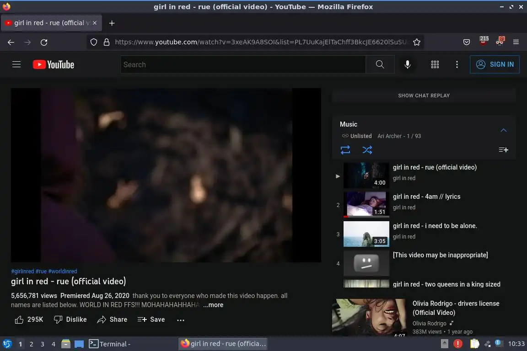The height and width of the screenshot is (351, 527).
Task: Reload the current page
Action: pyautogui.click(x=44, y=43)
